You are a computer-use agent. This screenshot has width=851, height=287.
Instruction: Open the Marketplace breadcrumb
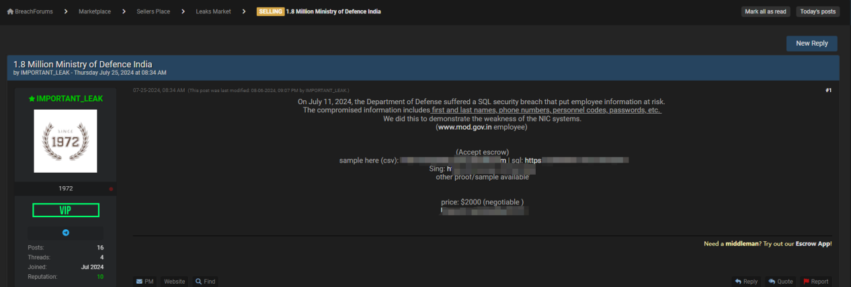(x=95, y=11)
